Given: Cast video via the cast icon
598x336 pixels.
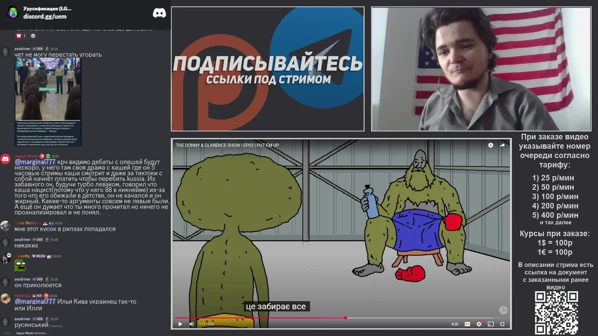Looking at the screenshot, I should click(491, 324).
